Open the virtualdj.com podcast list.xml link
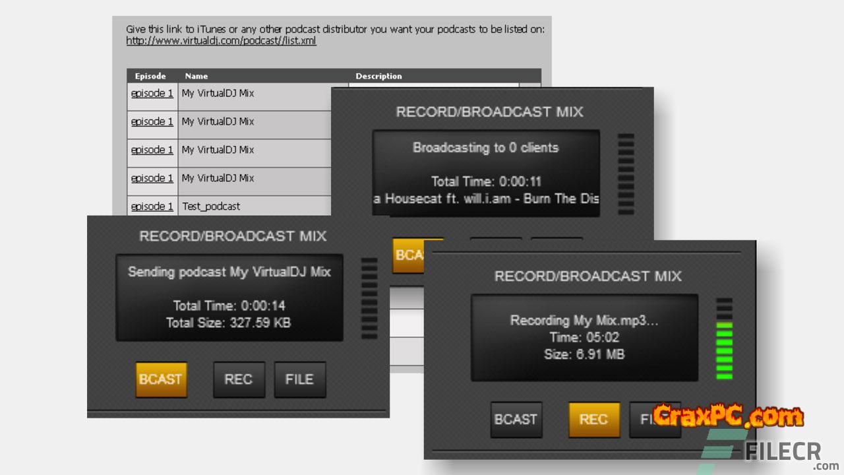 click(222, 41)
